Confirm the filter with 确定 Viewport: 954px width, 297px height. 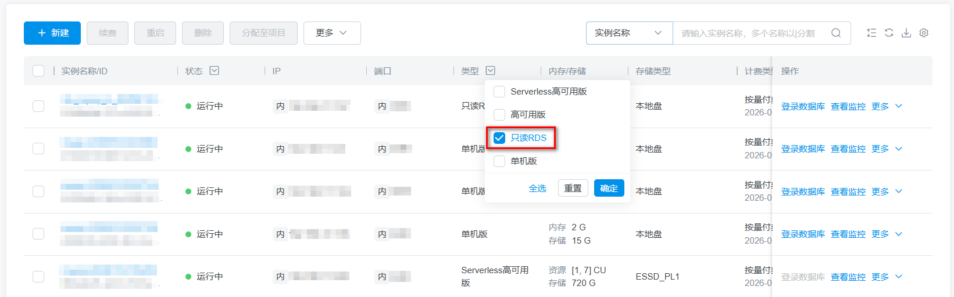pos(609,189)
